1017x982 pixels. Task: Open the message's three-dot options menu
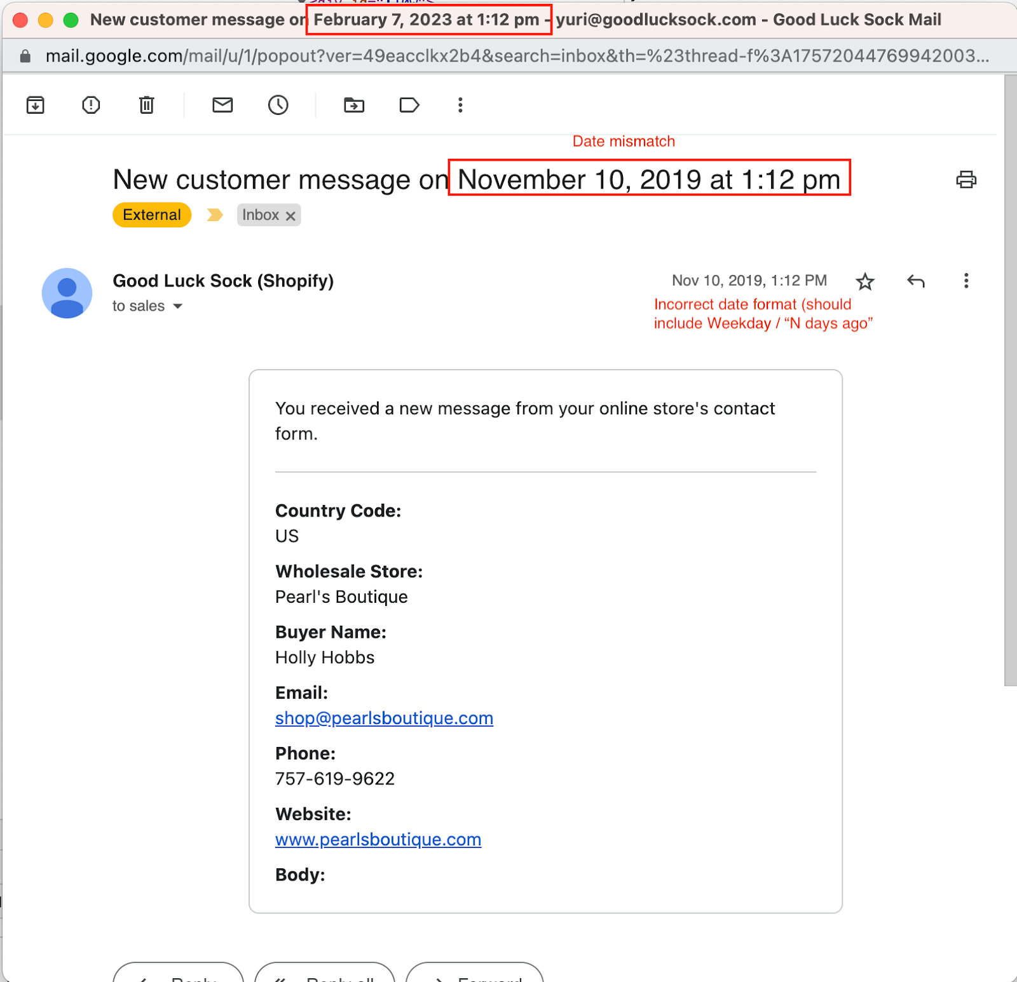point(966,281)
